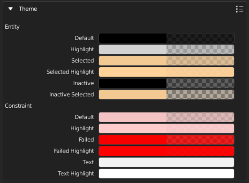Edit the Failed constraint color
This screenshot has width=249, height=183.
pyautogui.click(x=166, y=140)
